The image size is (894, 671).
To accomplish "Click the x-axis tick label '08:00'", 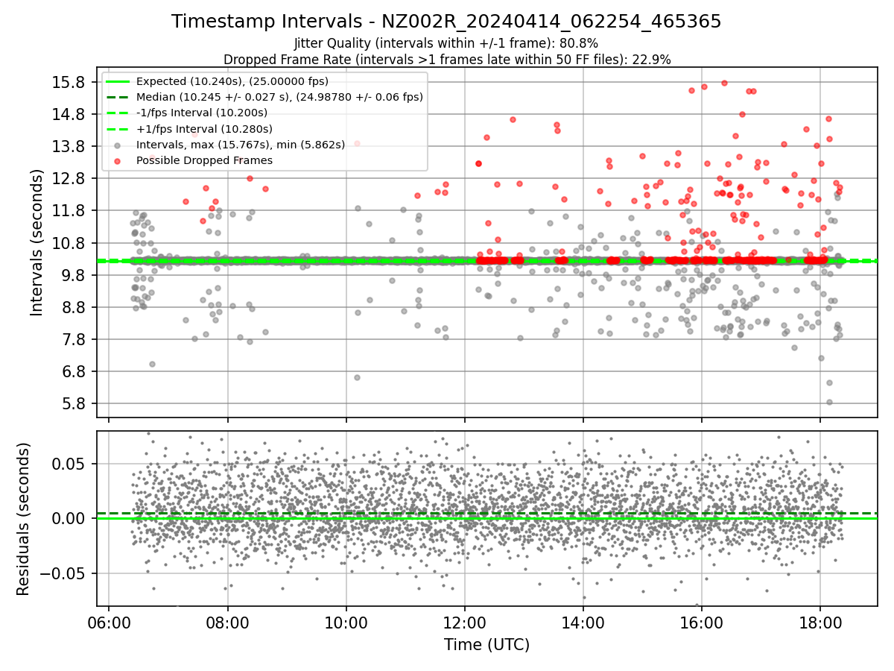I will tap(227, 622).
